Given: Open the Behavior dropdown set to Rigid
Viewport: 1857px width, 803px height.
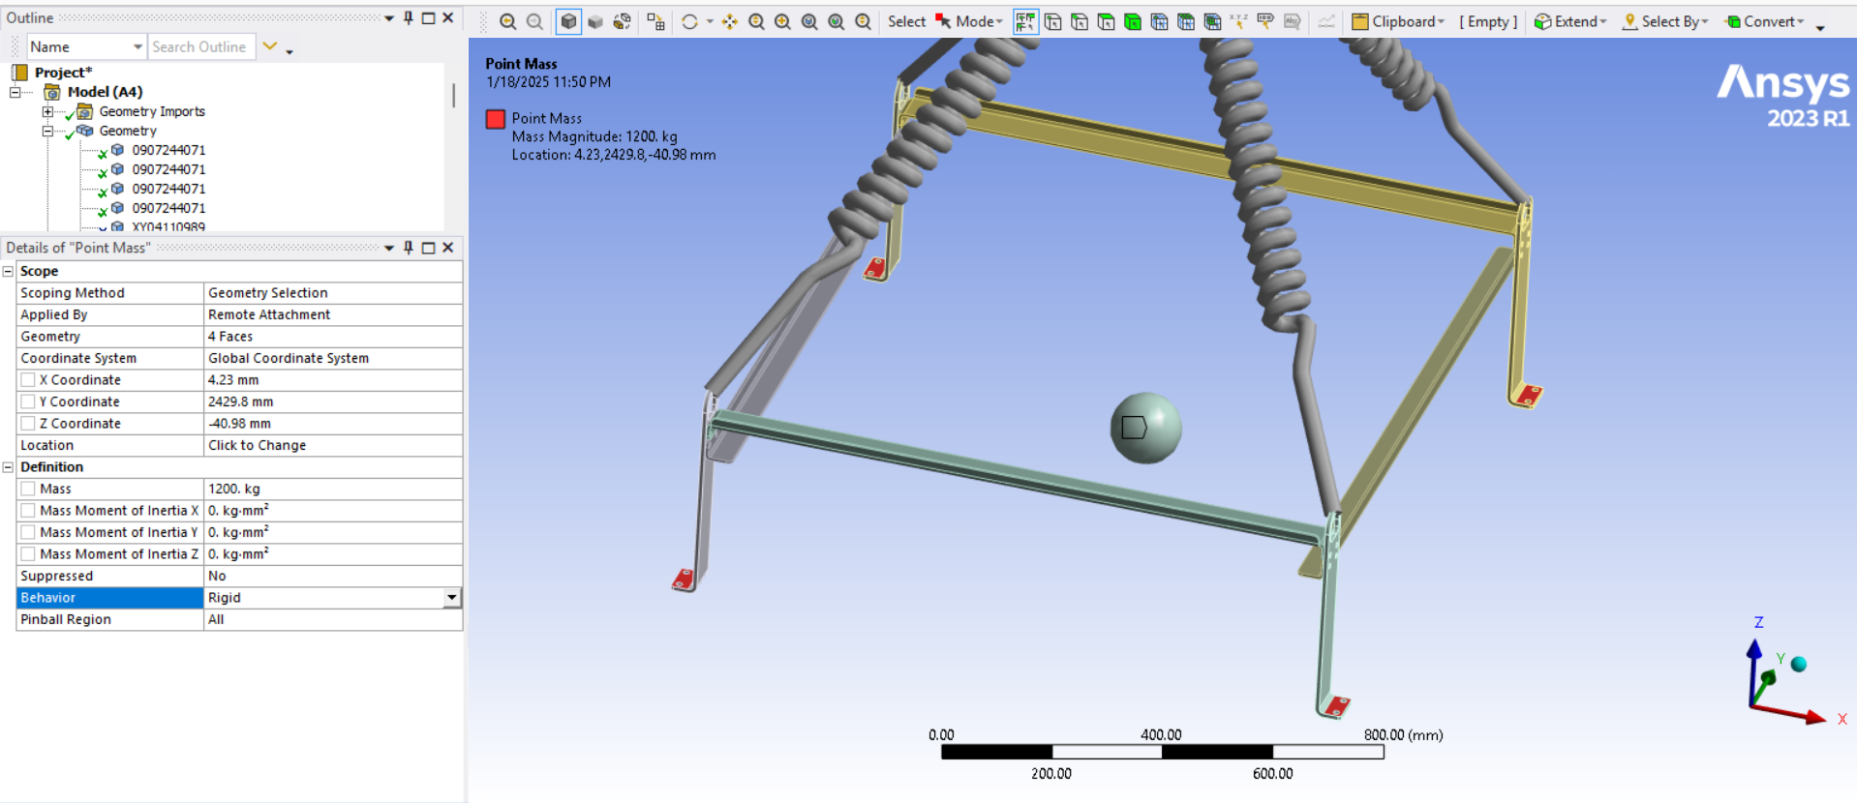Looking at the screenshot, I should (x=451, y=598).
